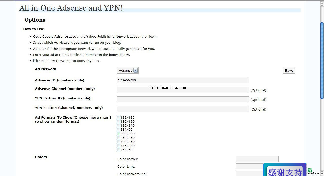Click the "Ad Network" label
The height and width of the screenshot is (176, 324).
coord(46,69)
